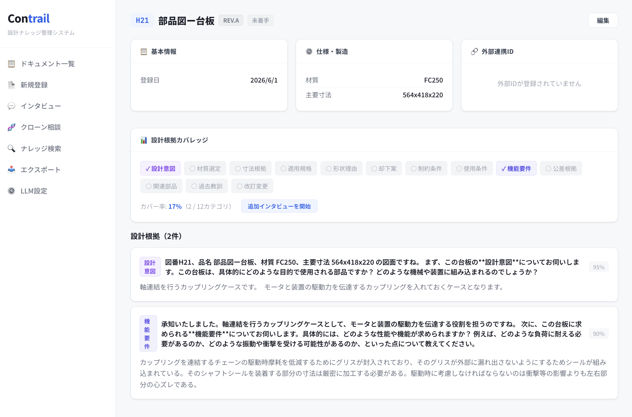The width and height of the screenshot is (632, 417).
Task: Select the 形状理由 category chip
Action: 341,169
